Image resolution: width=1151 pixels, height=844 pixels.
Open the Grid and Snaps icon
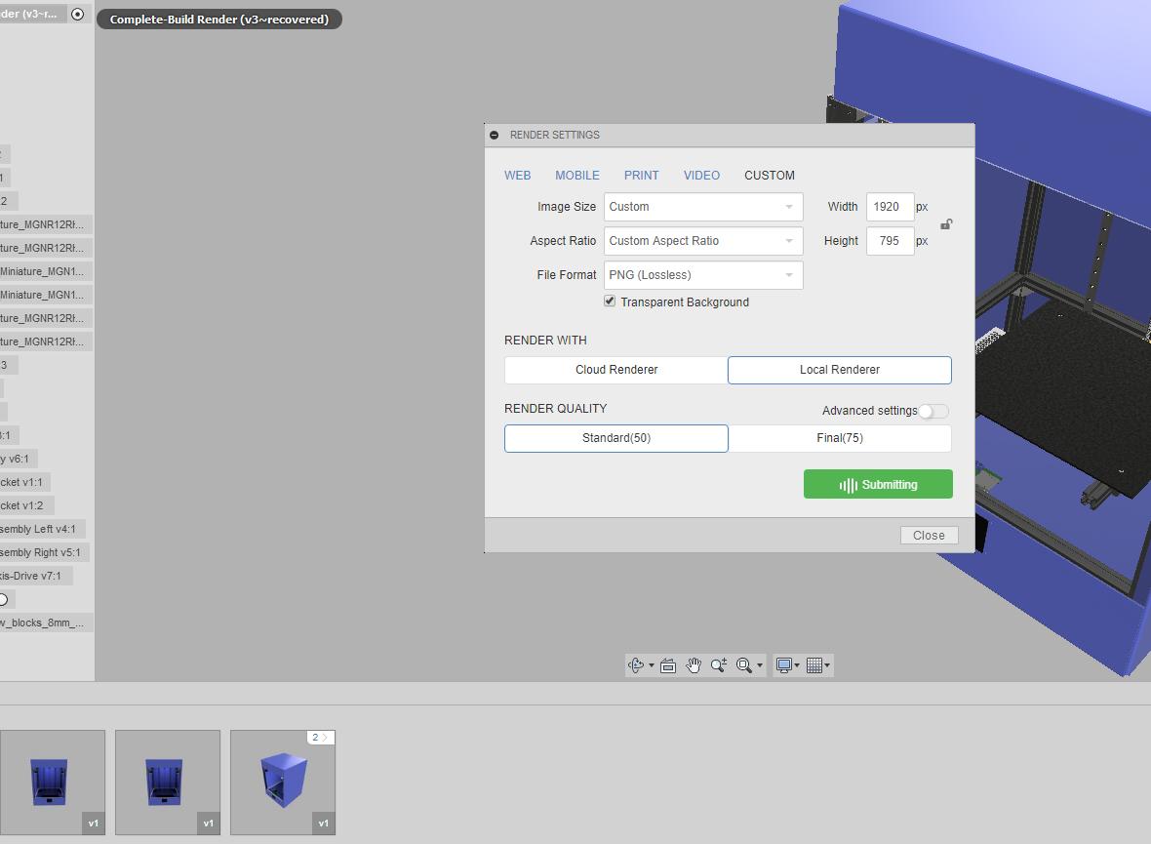814,665
